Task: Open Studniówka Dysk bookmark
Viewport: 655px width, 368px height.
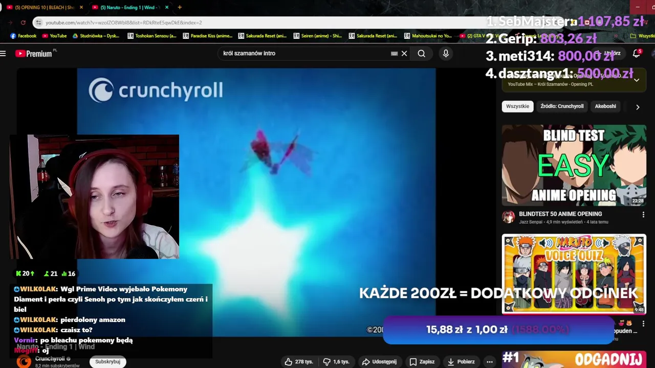Action: coord(97,36)
